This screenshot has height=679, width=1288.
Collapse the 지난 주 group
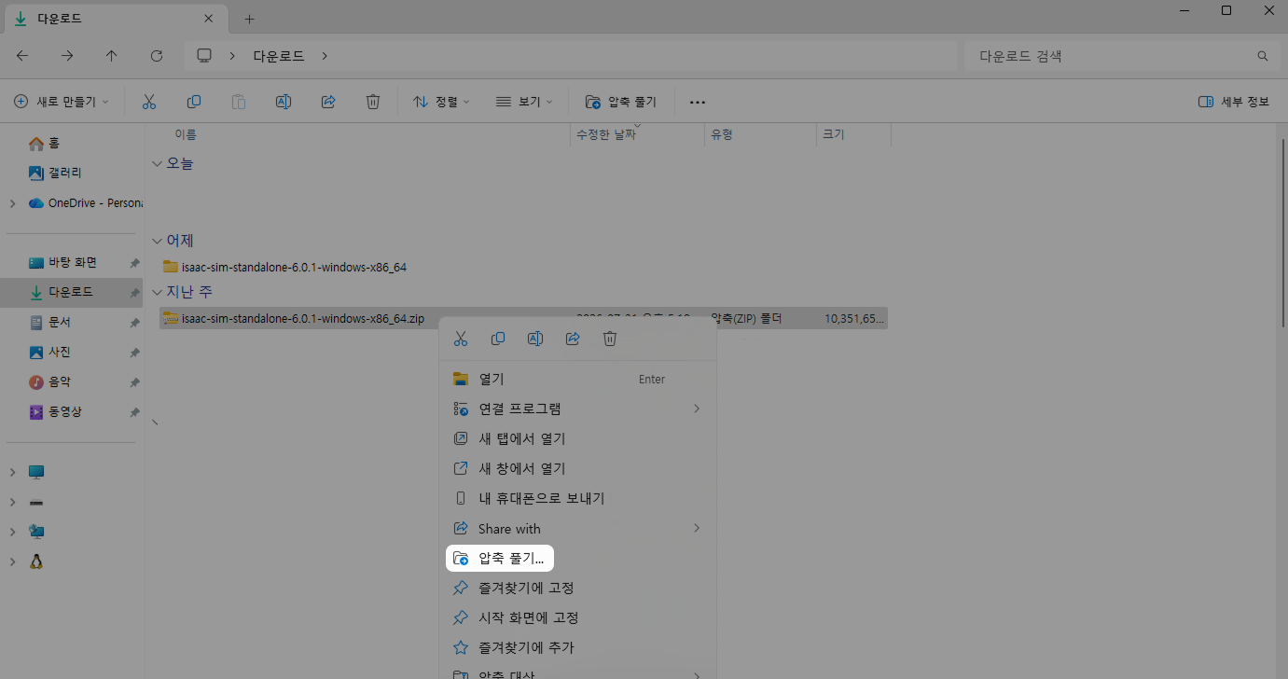(x=157, y=292)
